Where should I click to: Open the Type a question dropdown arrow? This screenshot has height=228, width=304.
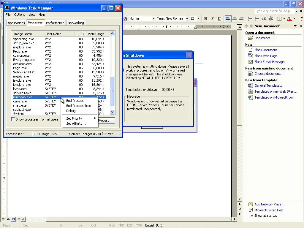click(296, 11)
